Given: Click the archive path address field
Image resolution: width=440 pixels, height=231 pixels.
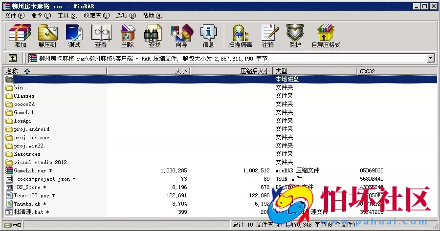Looking at the screenshot, I should pos(227,58).
